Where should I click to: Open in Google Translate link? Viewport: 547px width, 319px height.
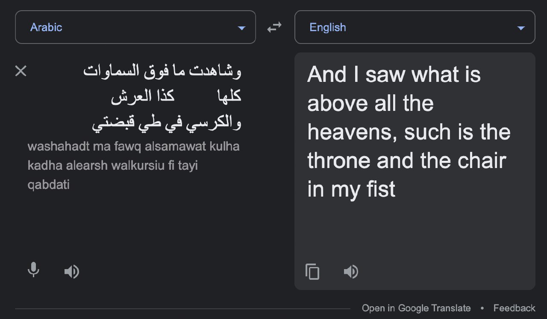click(416, 308)
